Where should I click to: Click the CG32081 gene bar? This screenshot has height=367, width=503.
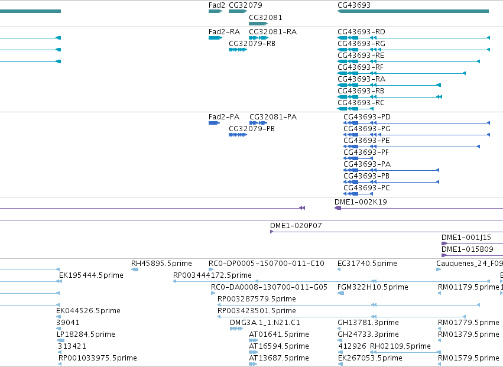tap(258, 24)
